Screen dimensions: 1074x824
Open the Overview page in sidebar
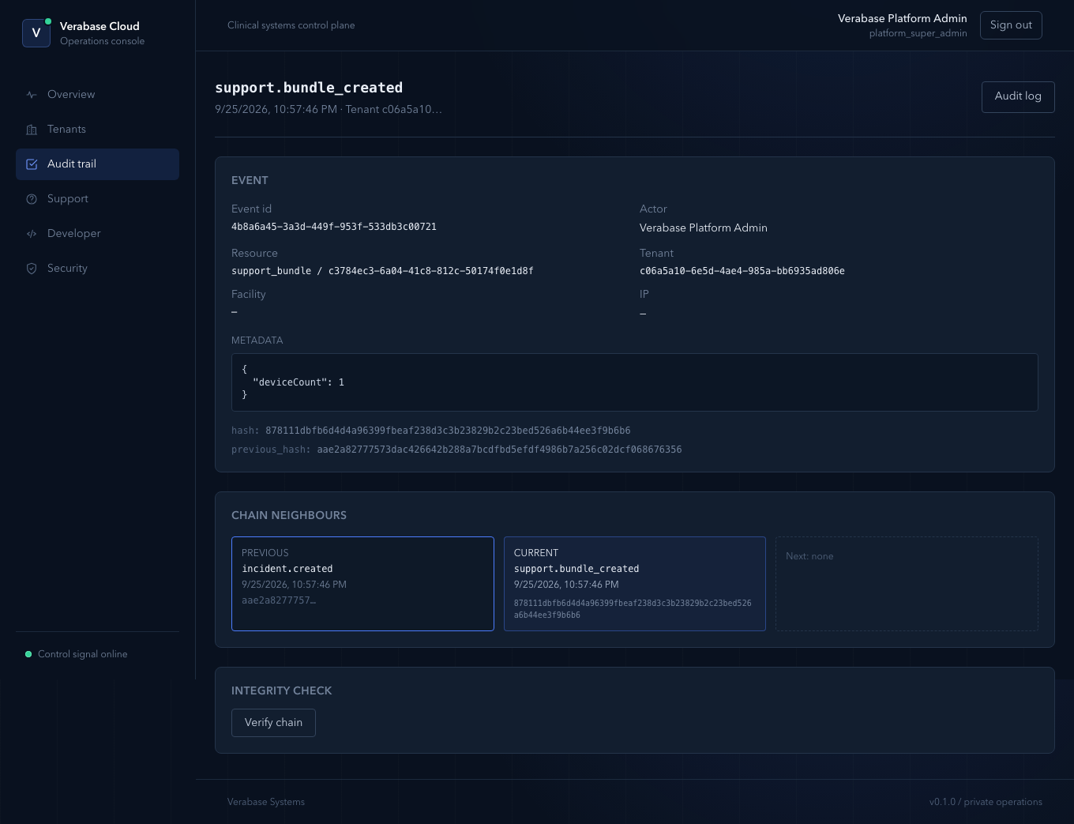(x=97, y=95)
